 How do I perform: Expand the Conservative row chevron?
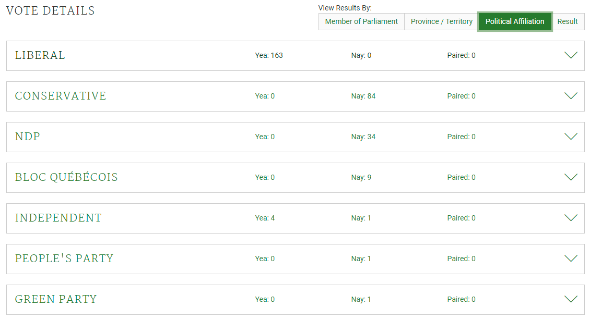coord(571,96)
